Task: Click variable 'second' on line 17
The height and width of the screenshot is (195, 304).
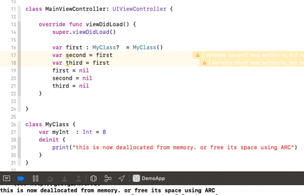Action: (x=76, y=55)
